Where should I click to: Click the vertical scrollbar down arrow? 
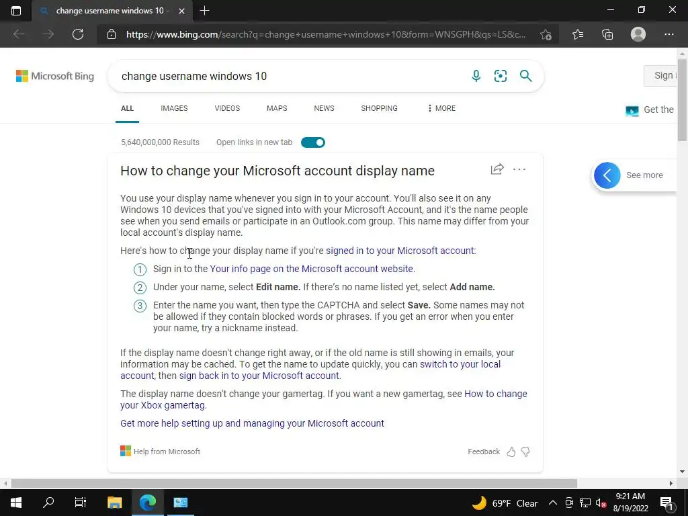[682, 472]
